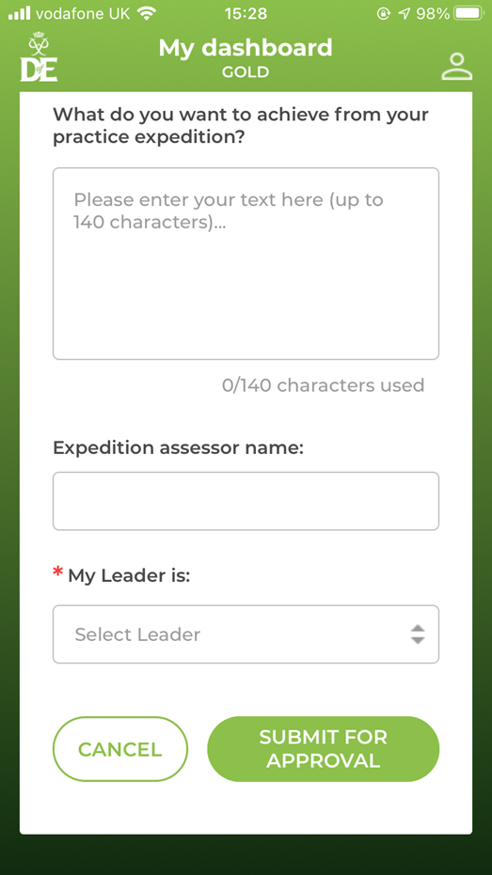This screenshot has width=492, height=875.
Task: Tap the My Leader is label
Action: [129, 576]
